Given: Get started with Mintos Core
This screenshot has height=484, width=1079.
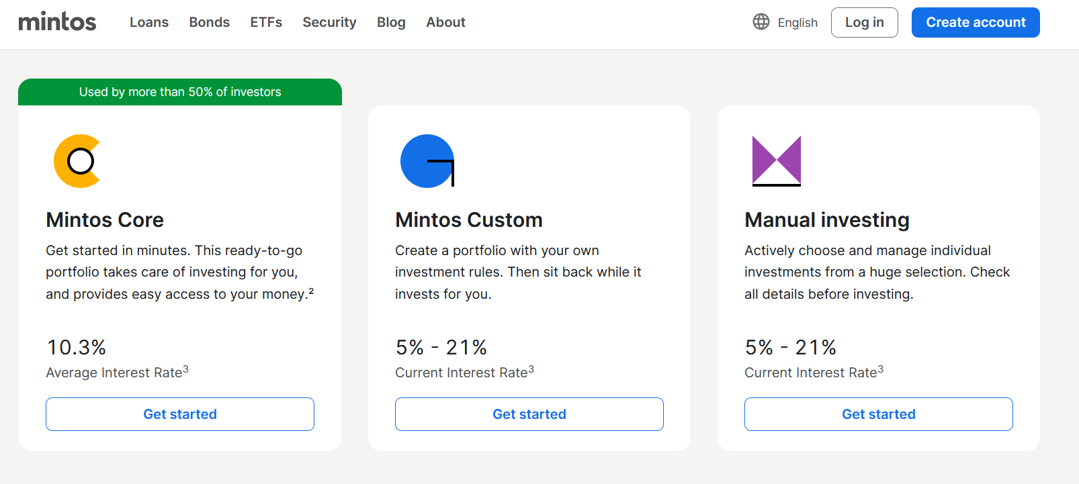Looking at the screenshot, I should 180,414.
